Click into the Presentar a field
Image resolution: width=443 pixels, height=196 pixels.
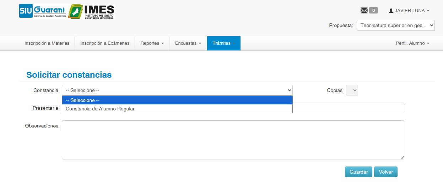(x=348, y=108)
